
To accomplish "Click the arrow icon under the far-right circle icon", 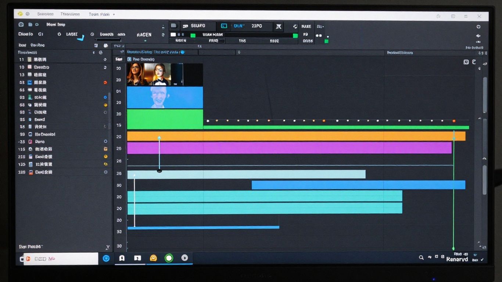I will tap(478, 36).
